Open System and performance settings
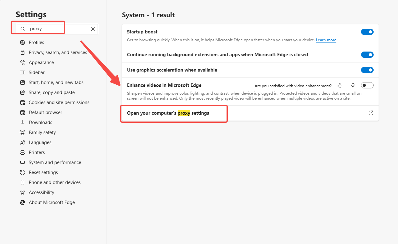This screenshot has width=398, height=244. tap(55, 162)
